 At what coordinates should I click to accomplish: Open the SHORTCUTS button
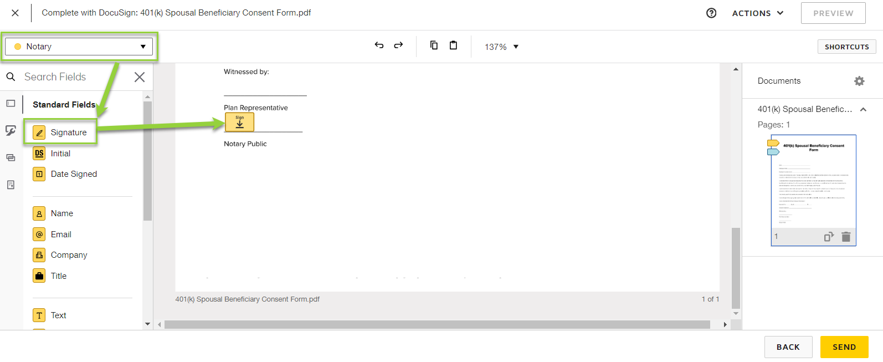click(x=846, y=47)
